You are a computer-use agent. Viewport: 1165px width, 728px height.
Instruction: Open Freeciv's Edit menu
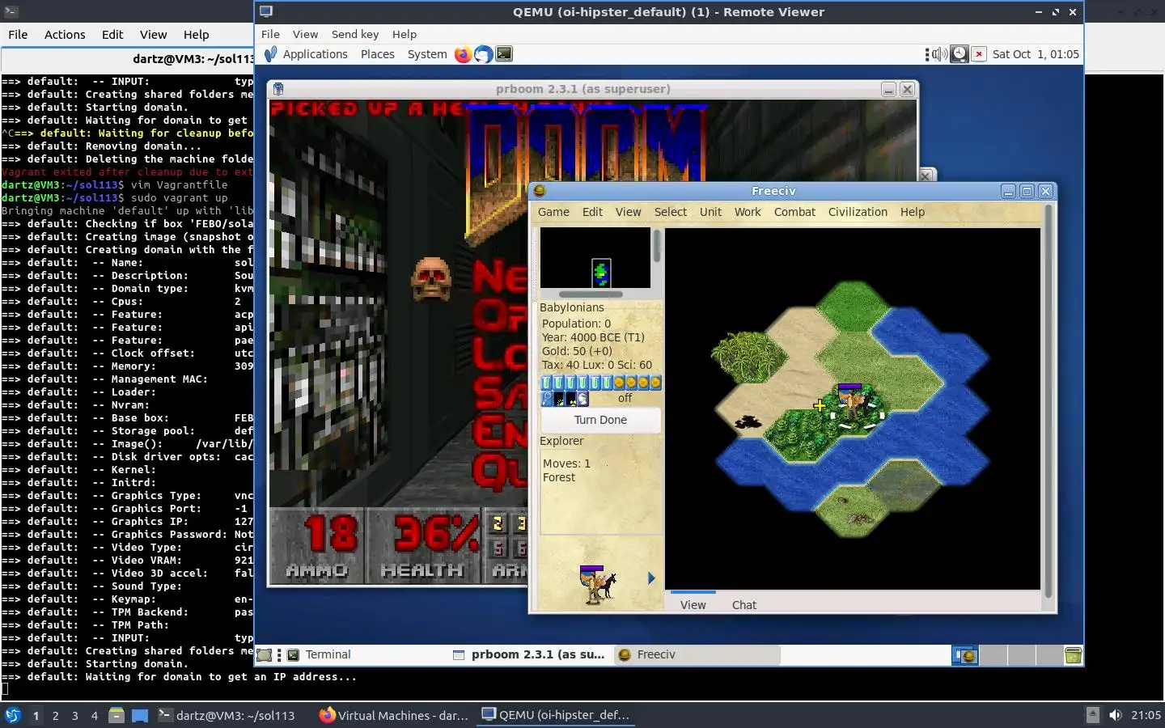point(592,212)
